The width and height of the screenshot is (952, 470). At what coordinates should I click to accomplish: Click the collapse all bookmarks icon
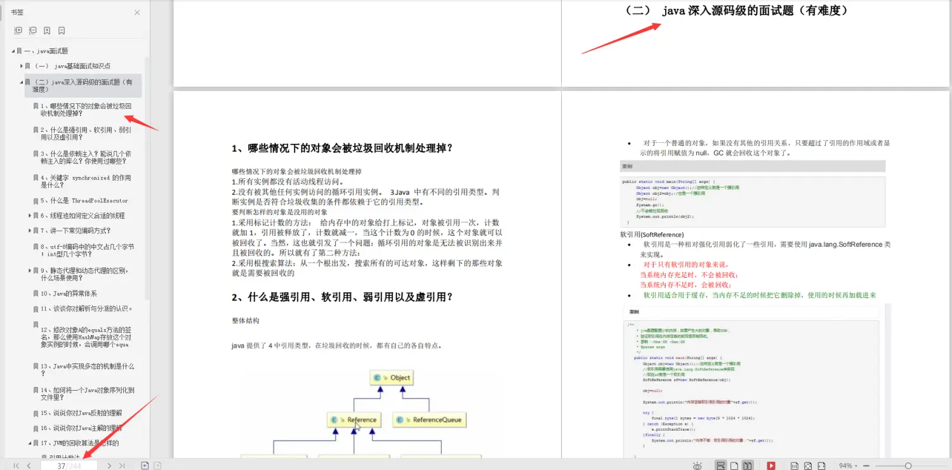coord(32,30)
